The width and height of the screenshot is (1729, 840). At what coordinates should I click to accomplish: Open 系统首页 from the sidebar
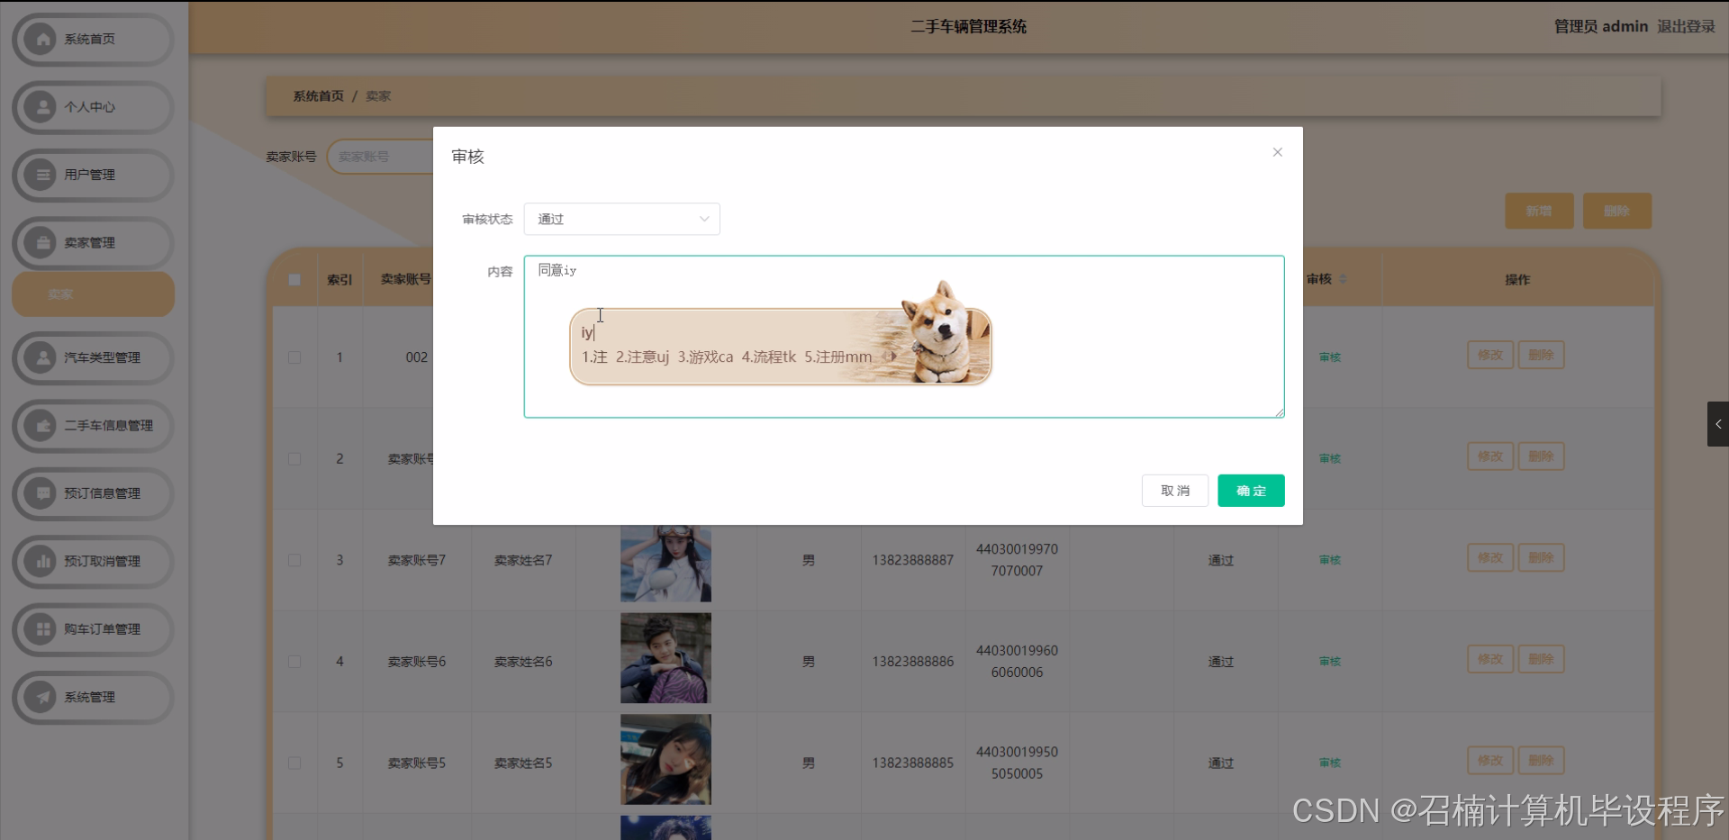(91, 39)
